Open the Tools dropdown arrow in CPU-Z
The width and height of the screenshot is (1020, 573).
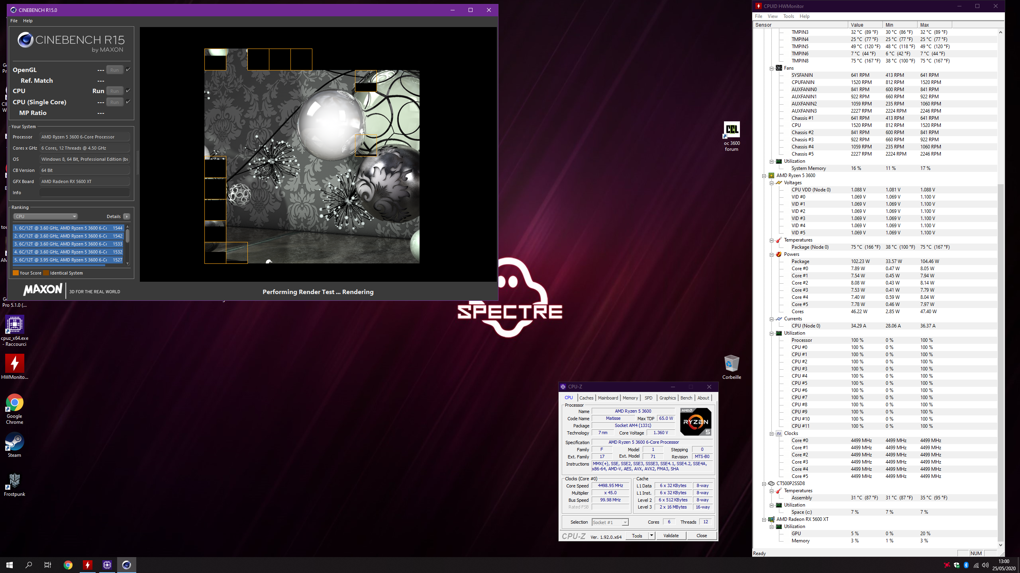(x=651, y=536)
